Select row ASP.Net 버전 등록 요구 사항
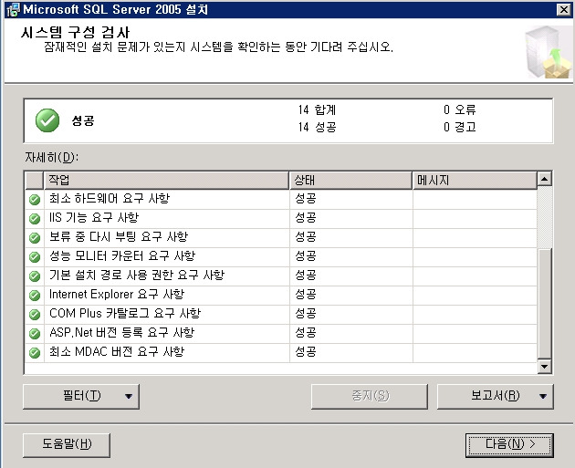The image size is (575, 468). (x=281, y=334)
